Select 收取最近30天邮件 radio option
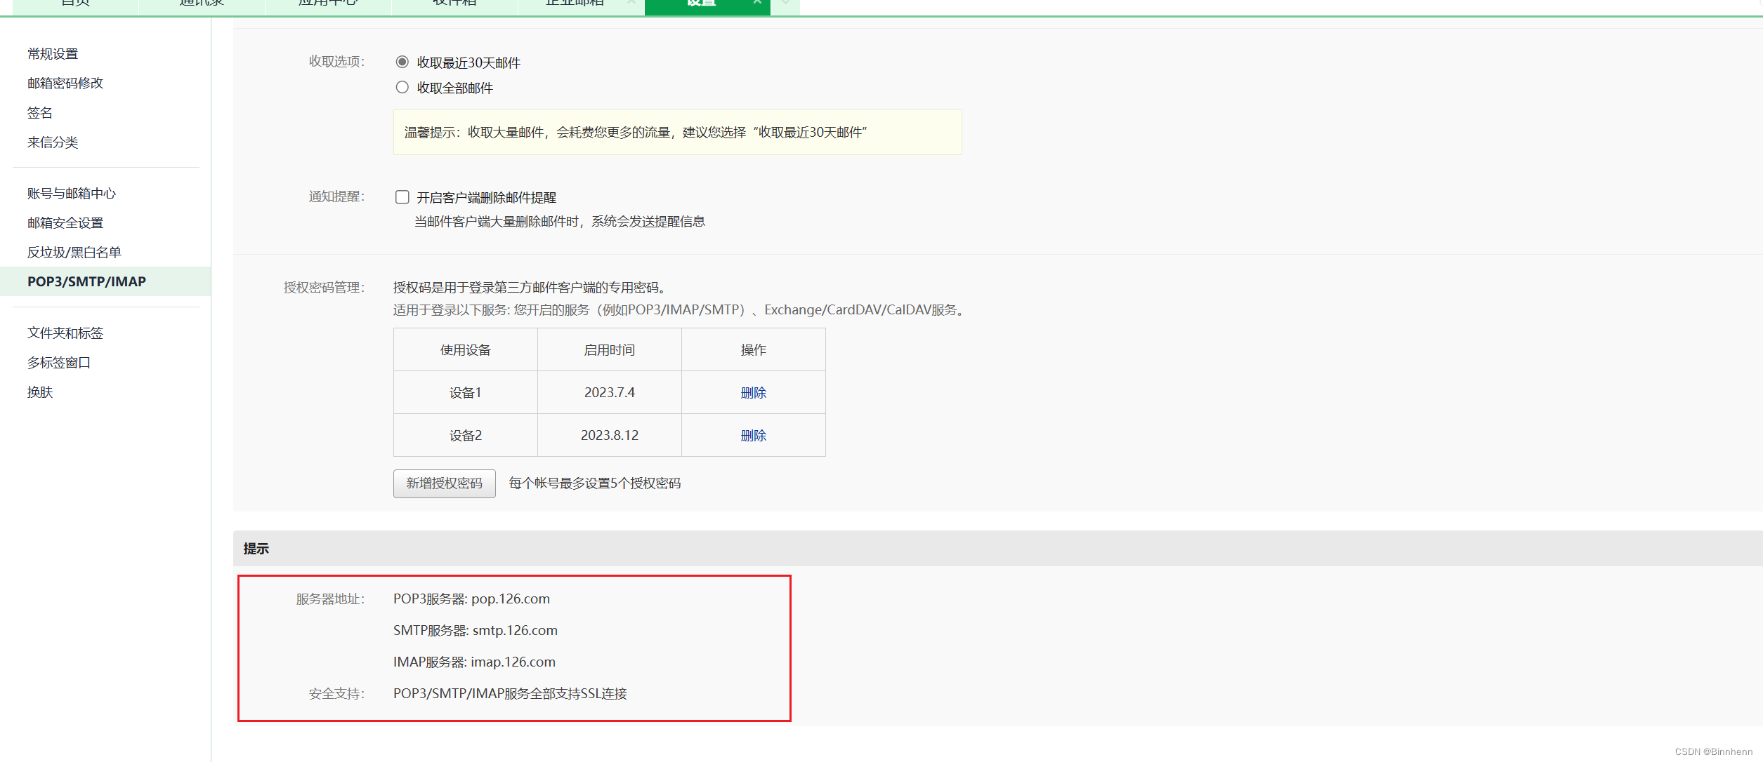This screenshot has height=762, width=1763. [x=402, y=62]
